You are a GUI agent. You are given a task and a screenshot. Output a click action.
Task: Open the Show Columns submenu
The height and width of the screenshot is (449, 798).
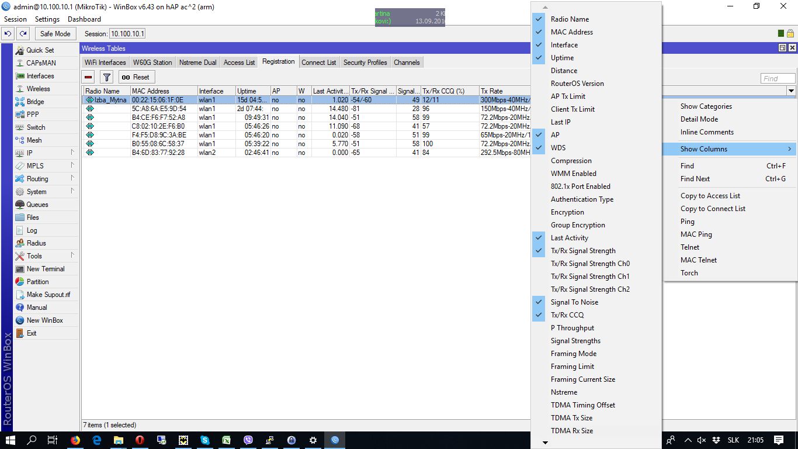[731, 149]
